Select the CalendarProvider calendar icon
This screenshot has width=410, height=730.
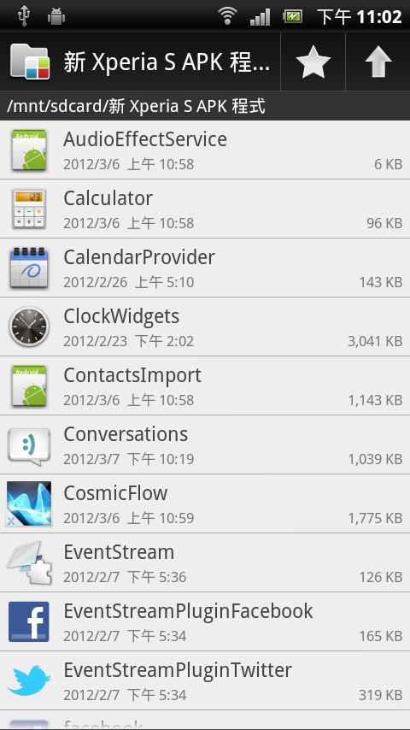click(x=29, y=268)
